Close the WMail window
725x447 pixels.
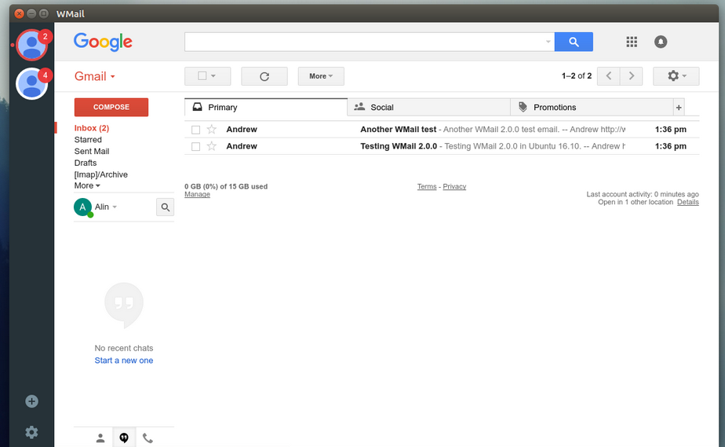(19, 14)
